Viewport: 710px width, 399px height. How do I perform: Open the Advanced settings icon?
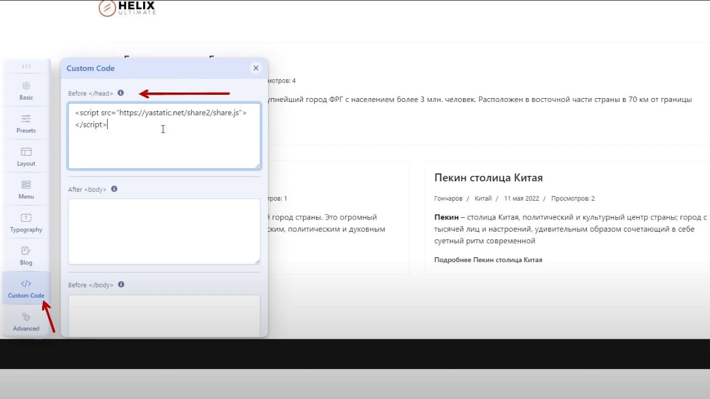tap(26, 317)
